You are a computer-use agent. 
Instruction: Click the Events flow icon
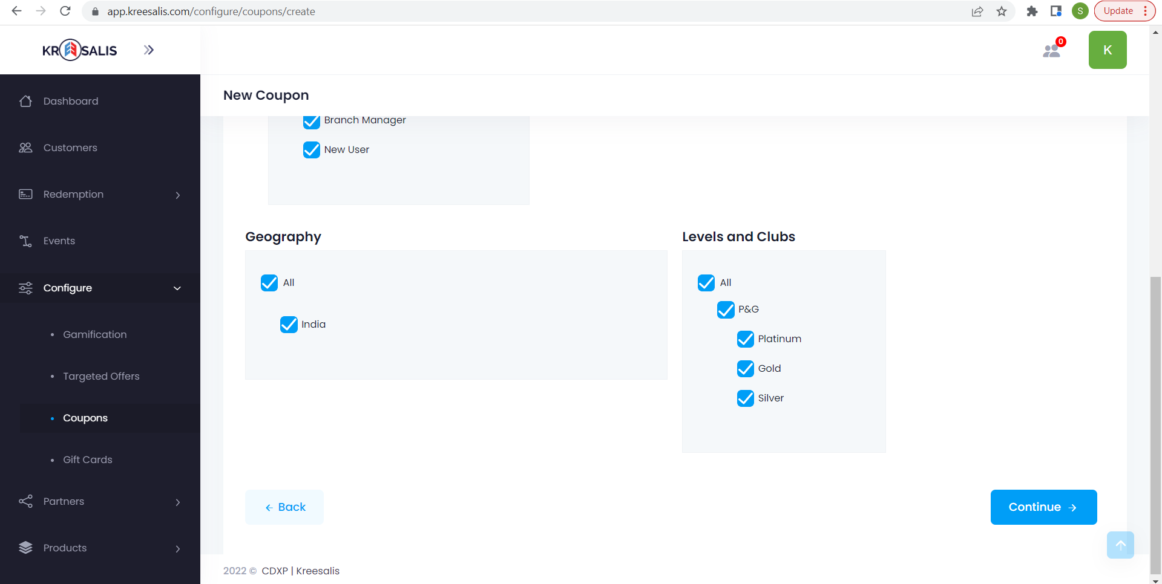point(25,241)
